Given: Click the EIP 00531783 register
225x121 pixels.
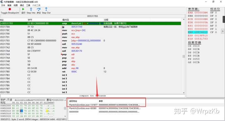Looking at the screenshot, I should (198, 39).
